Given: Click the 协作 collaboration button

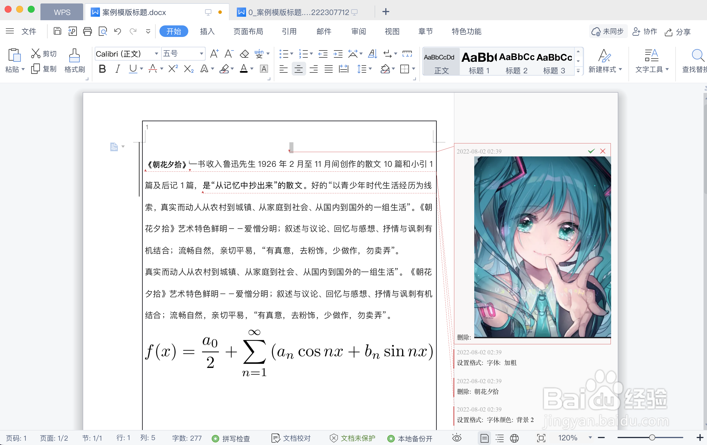Looking at the screenshot, I should tap(645, 31).
